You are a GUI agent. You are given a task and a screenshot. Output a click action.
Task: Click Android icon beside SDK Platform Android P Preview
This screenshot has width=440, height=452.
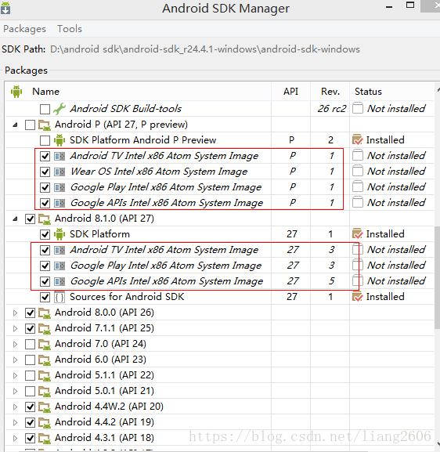(60, 140)
